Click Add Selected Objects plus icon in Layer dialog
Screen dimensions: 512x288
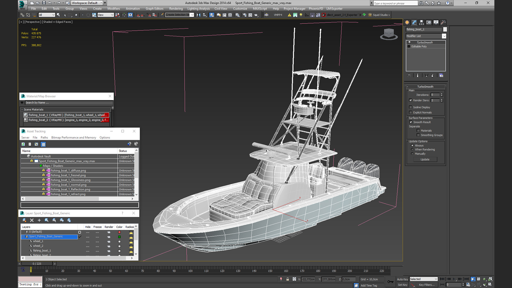(39, 220)
